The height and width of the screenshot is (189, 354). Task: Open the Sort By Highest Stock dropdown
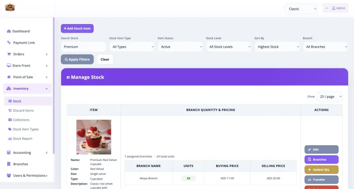[277, 47]
